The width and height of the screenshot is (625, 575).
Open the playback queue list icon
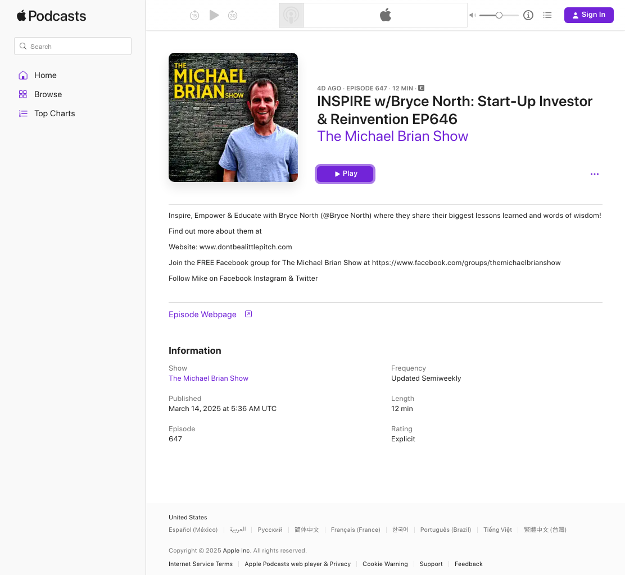tap(547, 15)
